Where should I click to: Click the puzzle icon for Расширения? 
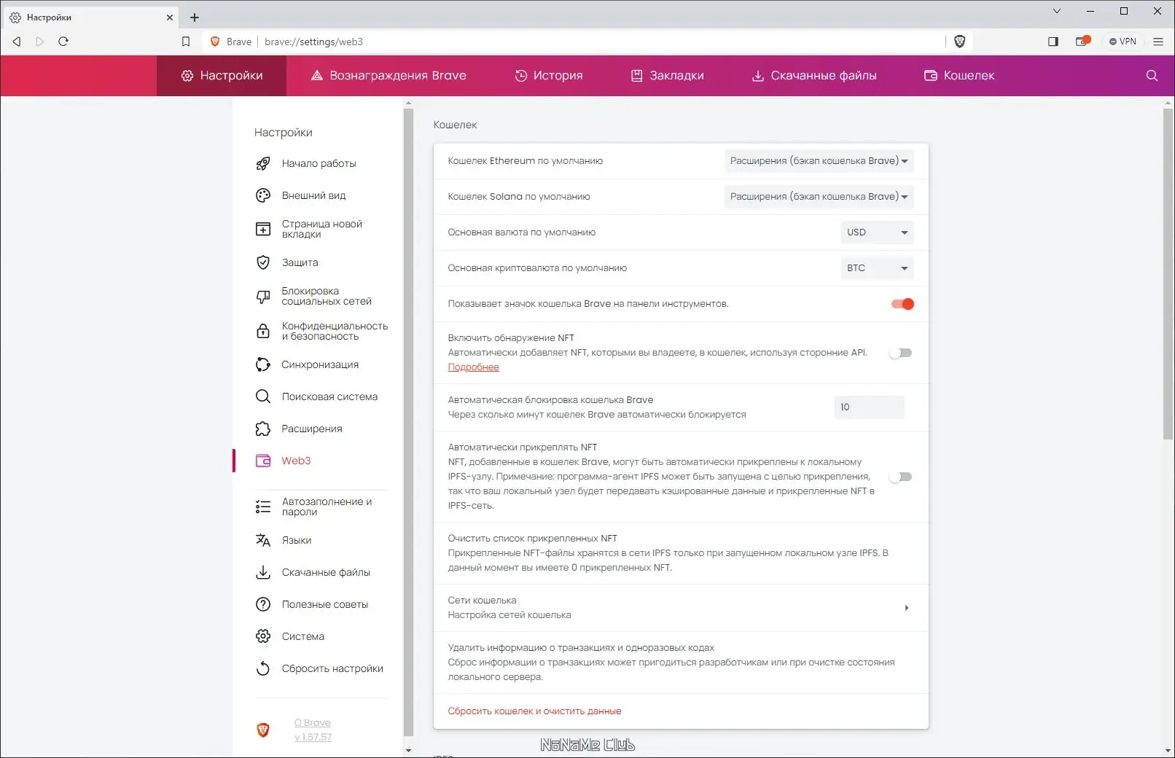click(263, 429)
